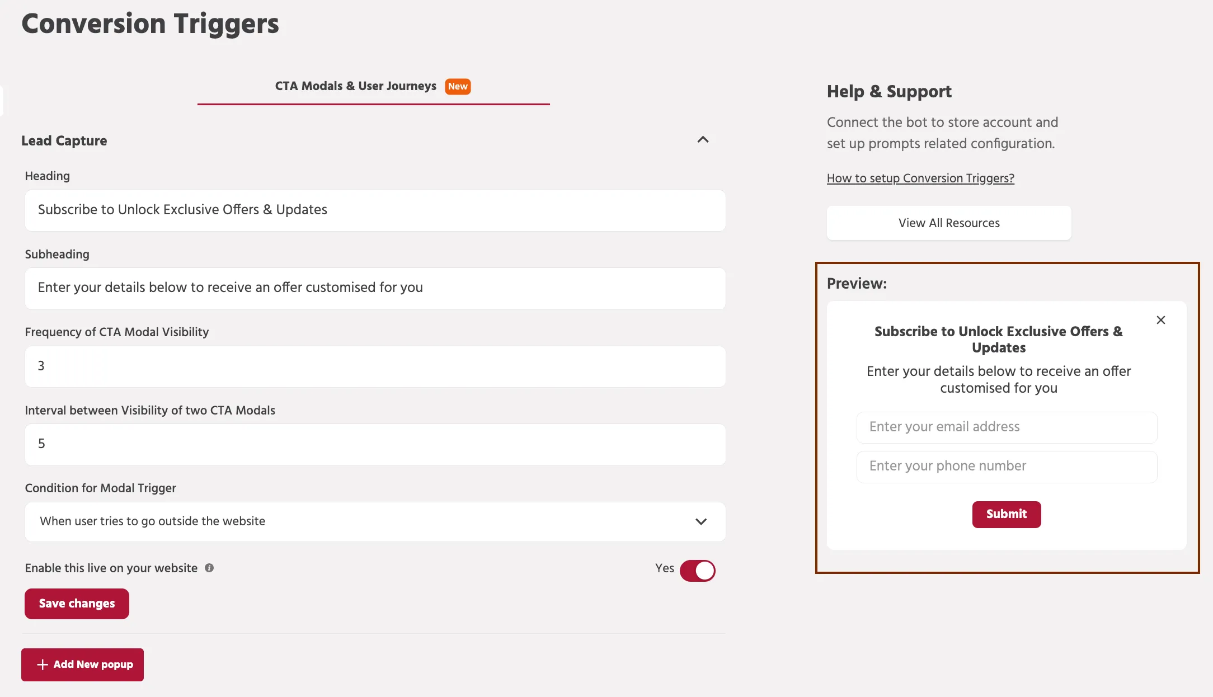Focus the Subheading input field

(x=375, y=288)
